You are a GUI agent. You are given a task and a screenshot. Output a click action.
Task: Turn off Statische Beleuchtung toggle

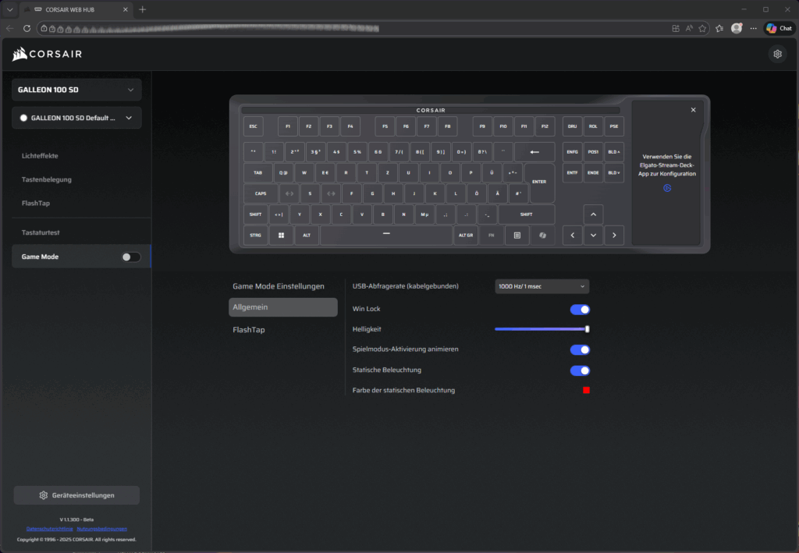click(x=580, y=370)
